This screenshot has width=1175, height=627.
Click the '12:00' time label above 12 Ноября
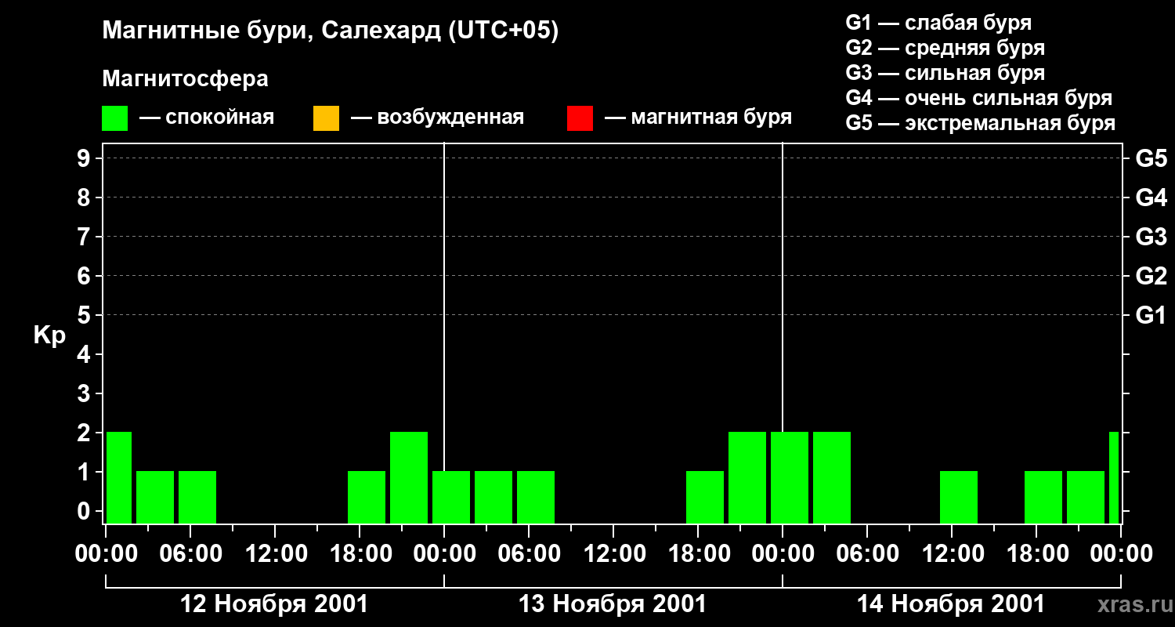(275, 554)
